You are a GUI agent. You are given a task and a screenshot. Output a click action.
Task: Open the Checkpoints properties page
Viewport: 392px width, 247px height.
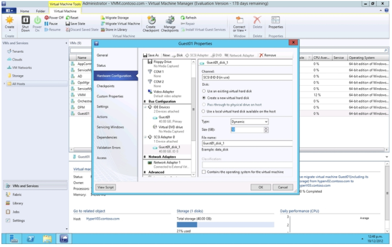point(105,86)
